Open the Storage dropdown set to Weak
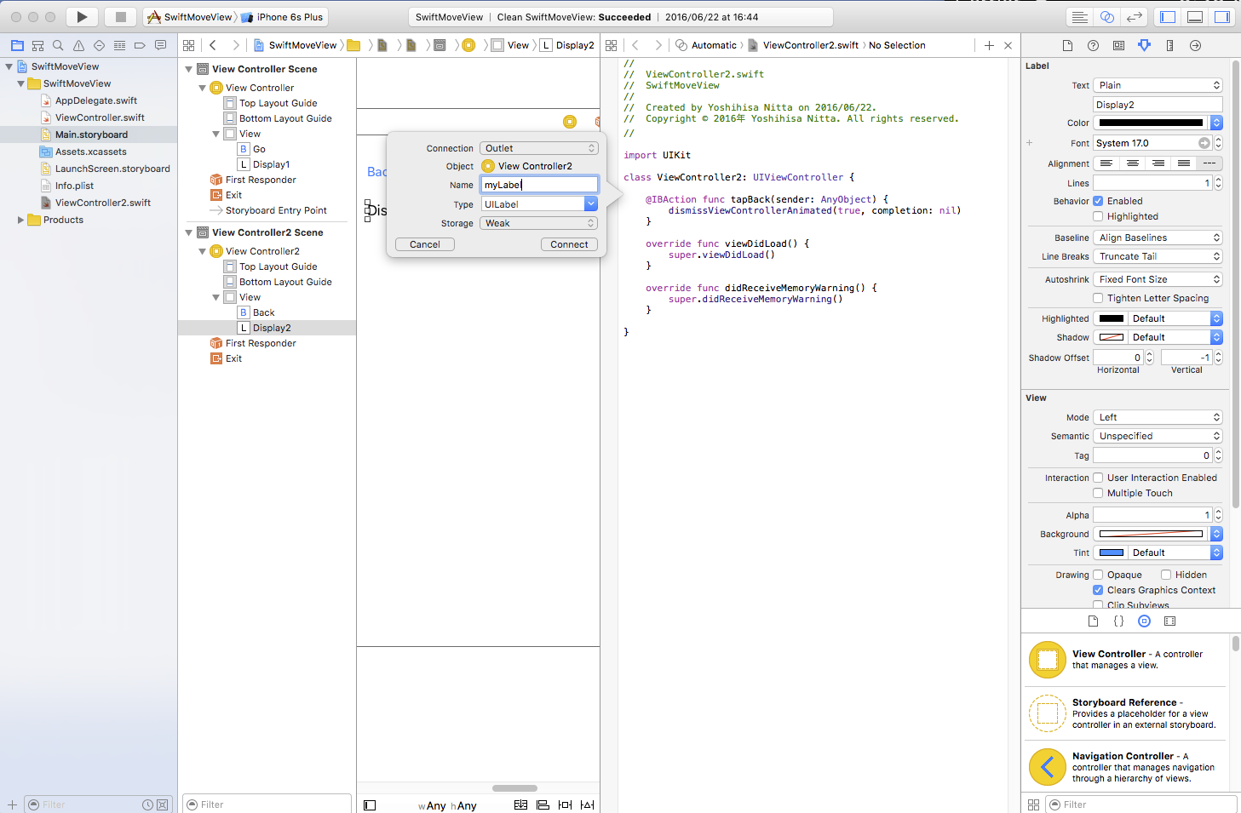 click(538, 223)
